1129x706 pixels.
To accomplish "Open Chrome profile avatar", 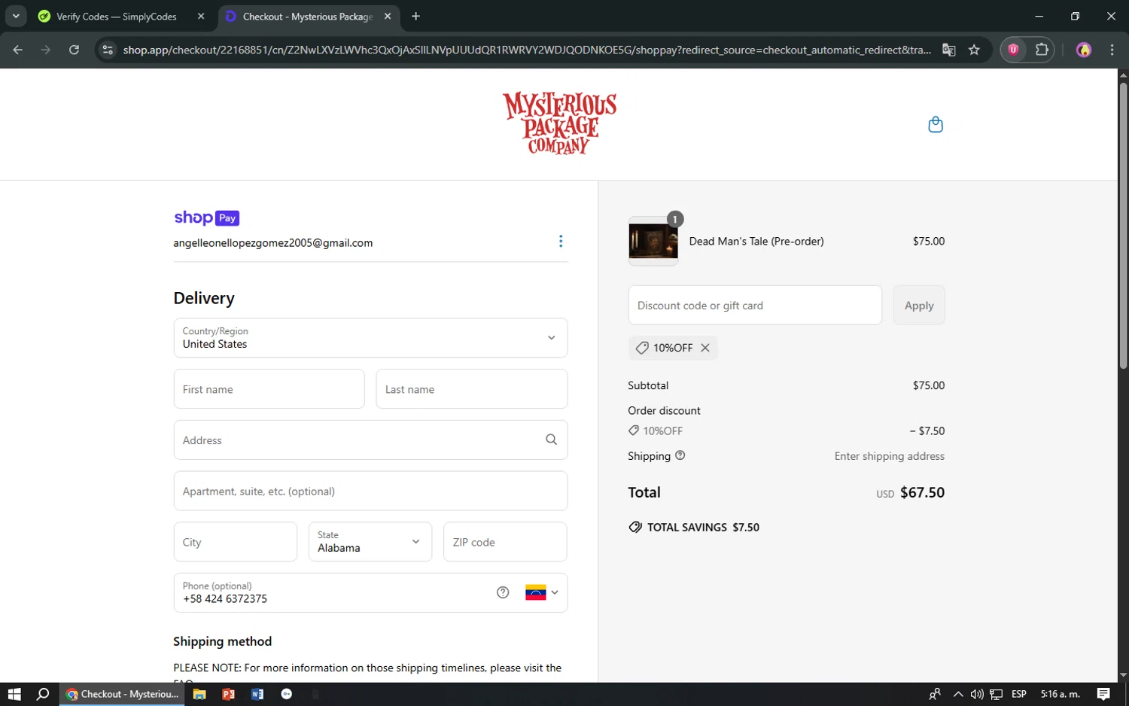I will pos(1084,50).
